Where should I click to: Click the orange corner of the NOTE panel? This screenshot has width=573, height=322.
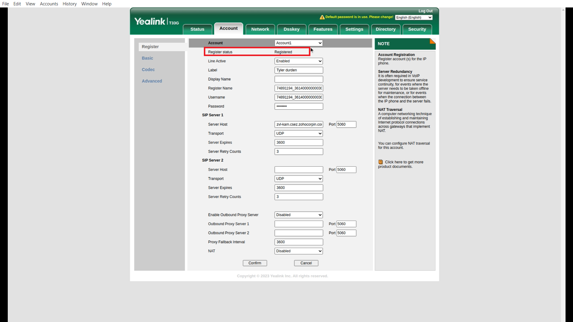coord(432,41)
